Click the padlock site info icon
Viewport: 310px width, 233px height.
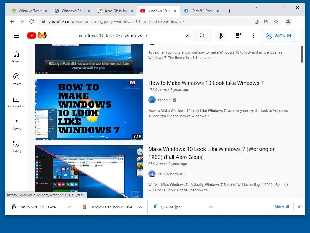(x=44, y=22)
